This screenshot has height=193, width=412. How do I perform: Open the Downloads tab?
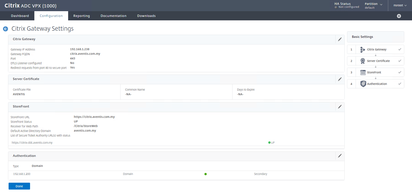[146, 16]
